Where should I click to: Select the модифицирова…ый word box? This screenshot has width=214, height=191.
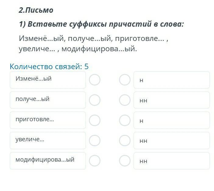coord(48,161)
